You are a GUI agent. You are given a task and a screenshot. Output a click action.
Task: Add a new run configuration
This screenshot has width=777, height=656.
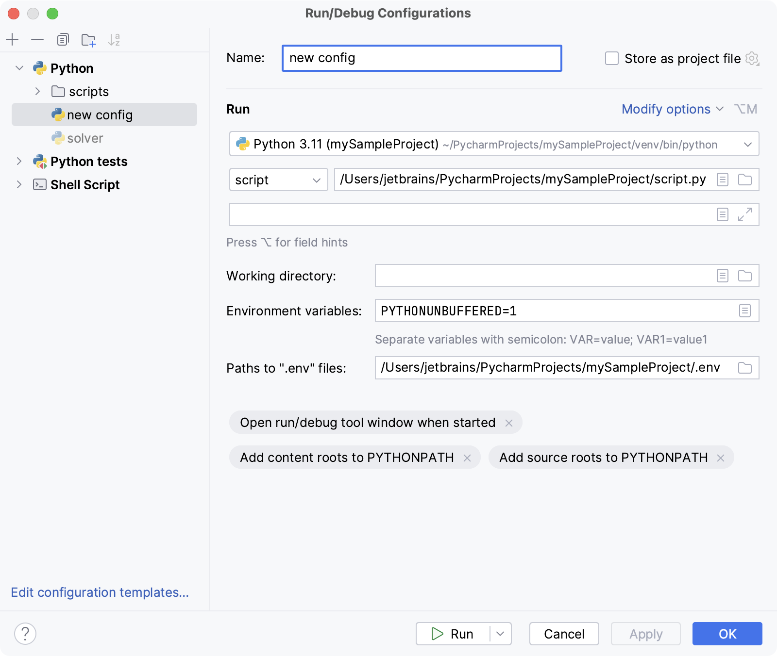click(13, 39)
